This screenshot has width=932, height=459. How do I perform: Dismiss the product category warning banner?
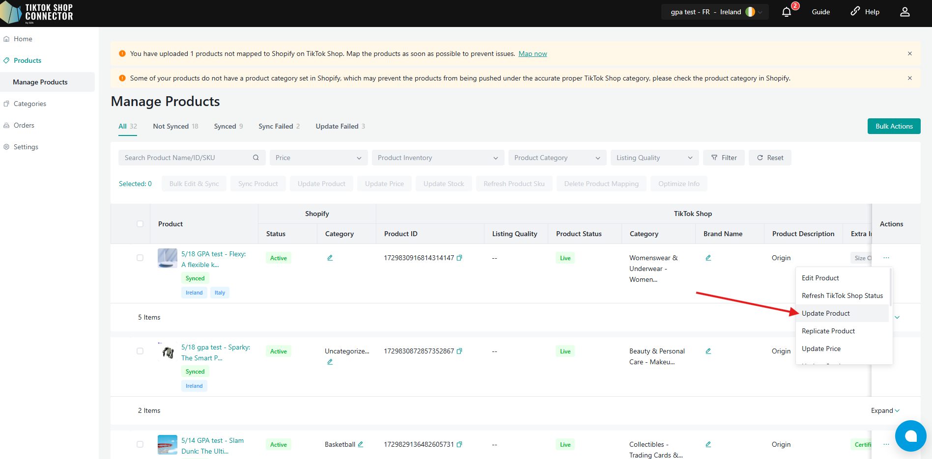pyautogui.click(x=910, y=78)
